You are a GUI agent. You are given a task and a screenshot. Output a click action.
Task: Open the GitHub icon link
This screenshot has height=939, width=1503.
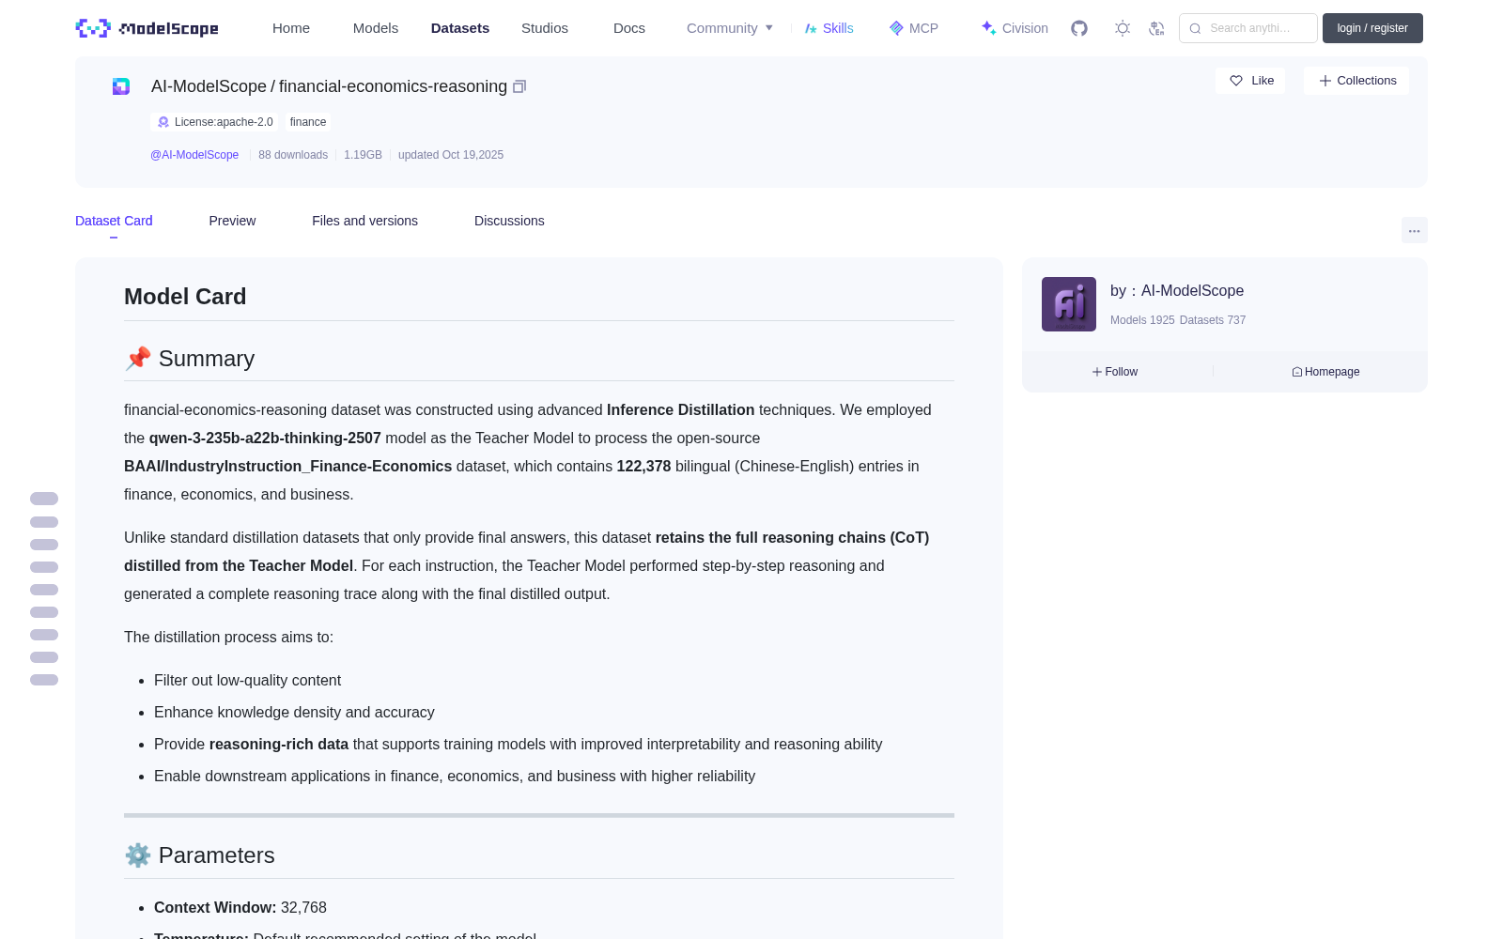pyautogui.click(x=1079, y=28)
